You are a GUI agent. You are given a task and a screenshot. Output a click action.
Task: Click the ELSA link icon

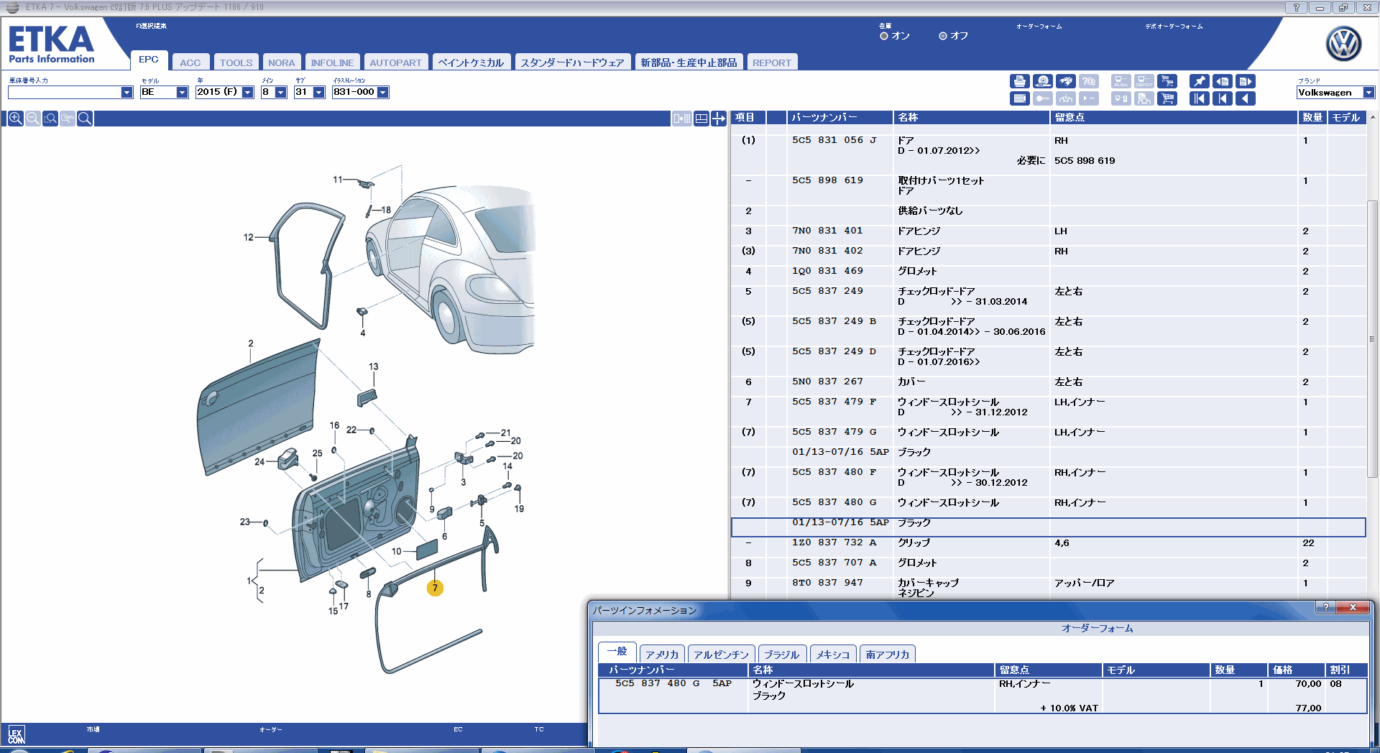1121,81
